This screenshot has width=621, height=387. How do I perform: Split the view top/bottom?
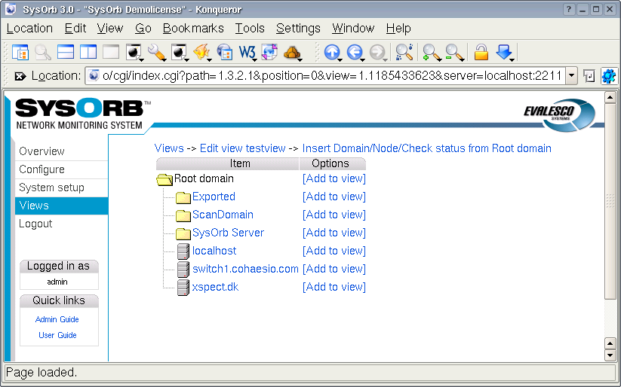tap(66, 52)
